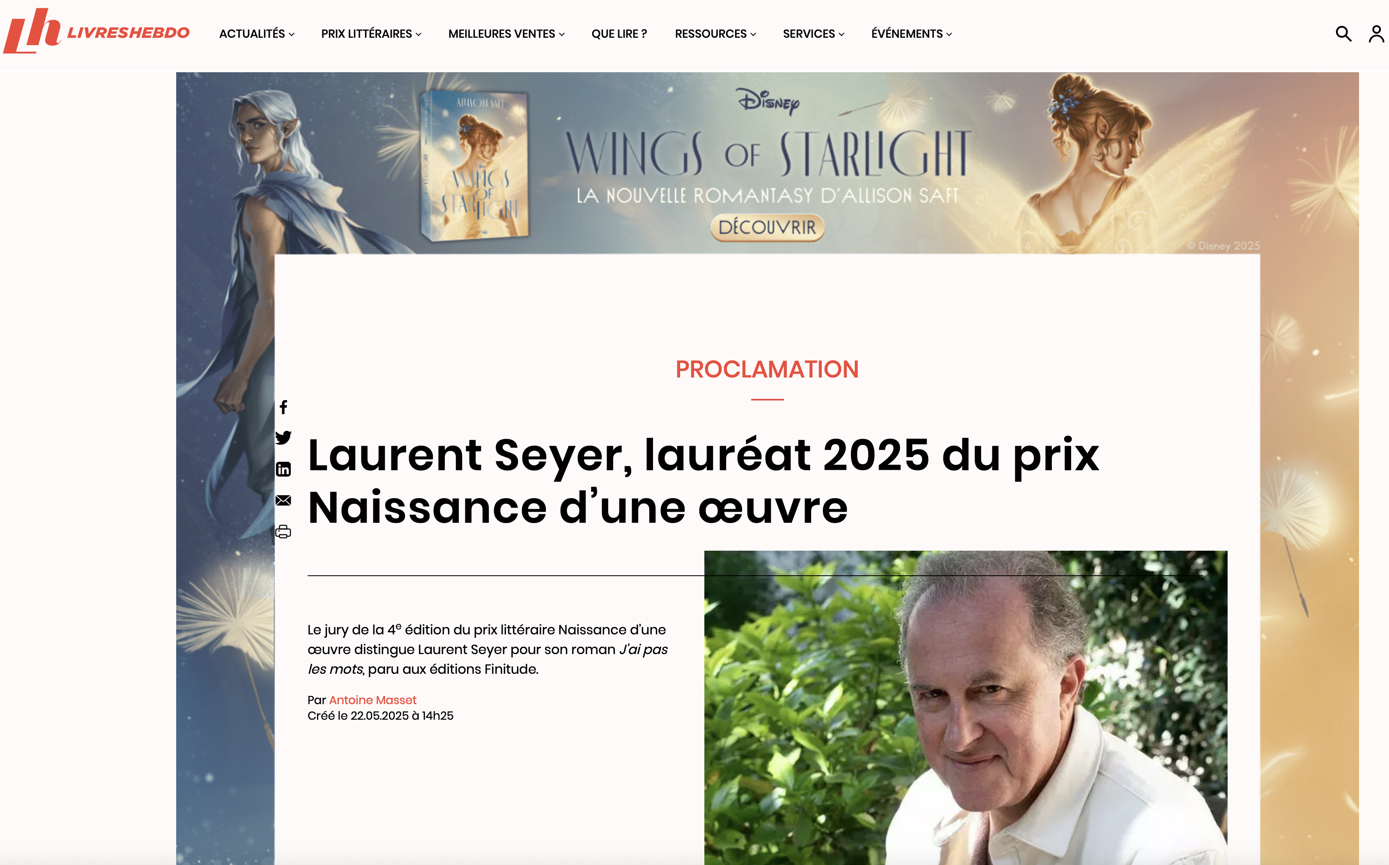This screenshot has height=865, width=1389.
Task: Open the Ressources dropdown menu
Action: pos(715,34)
